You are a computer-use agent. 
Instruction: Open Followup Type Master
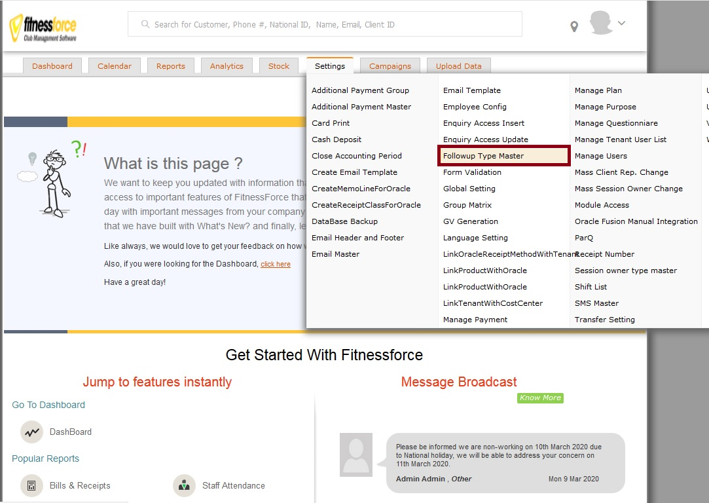click(503, 156)
